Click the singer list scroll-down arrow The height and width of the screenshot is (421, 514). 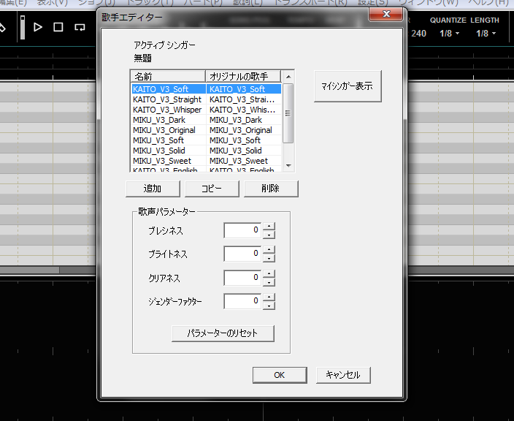288,166
